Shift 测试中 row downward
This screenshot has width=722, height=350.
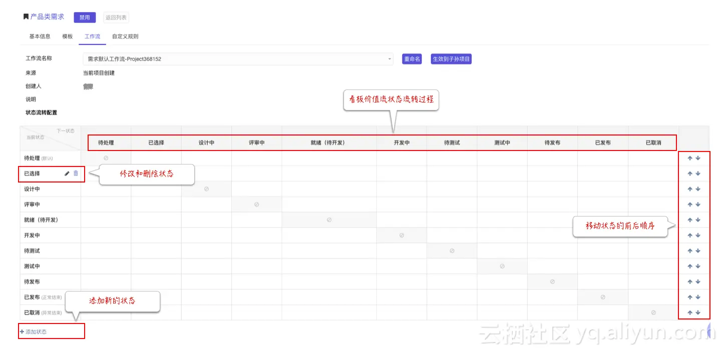(698, 266)
